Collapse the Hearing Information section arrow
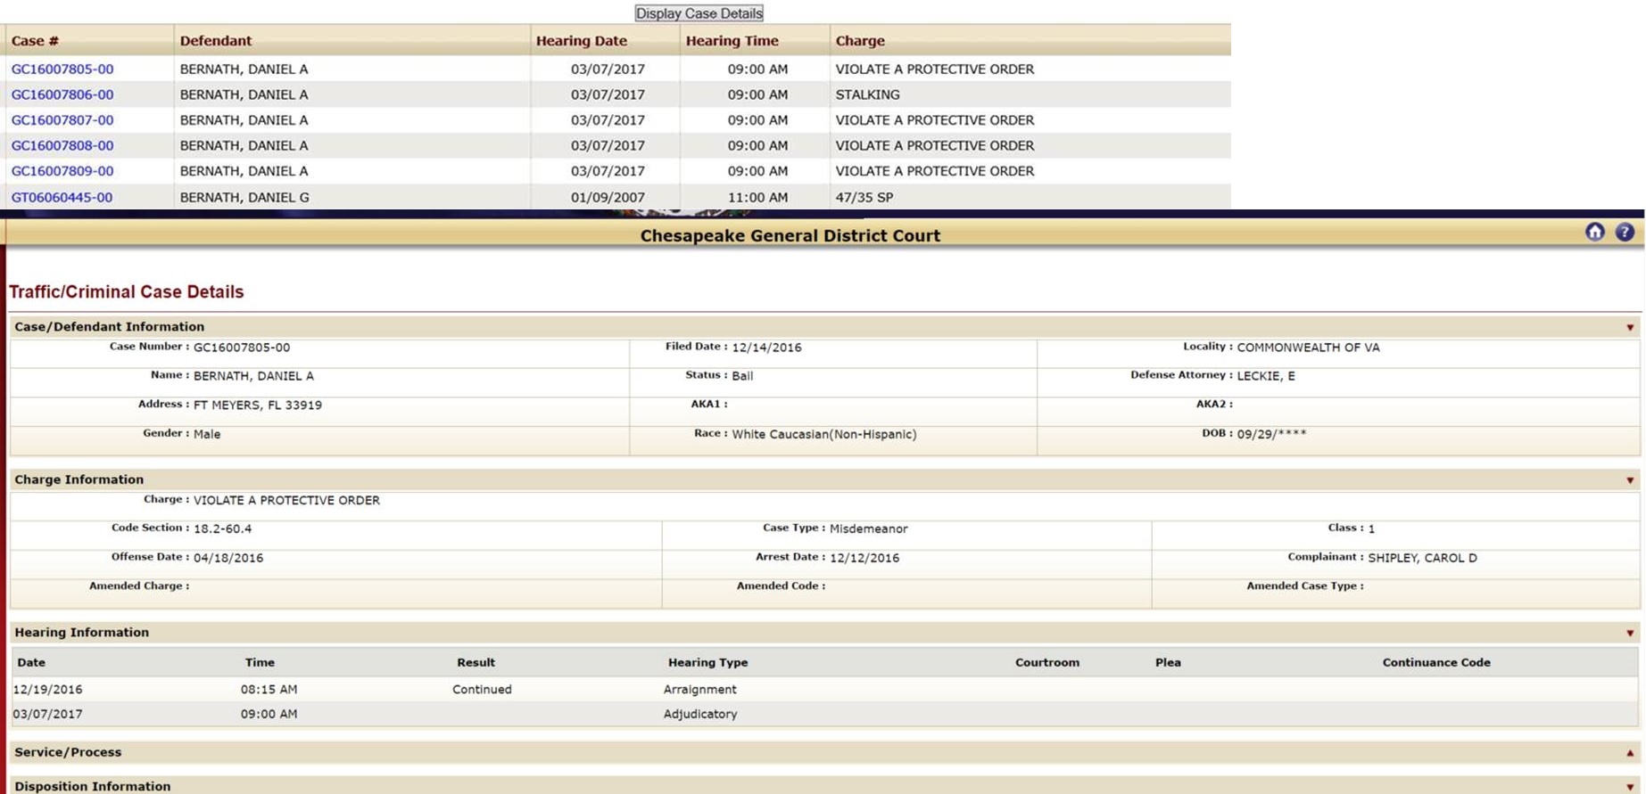The image size is (1646, 794). pyautogui.click(x=1629, y=634)
